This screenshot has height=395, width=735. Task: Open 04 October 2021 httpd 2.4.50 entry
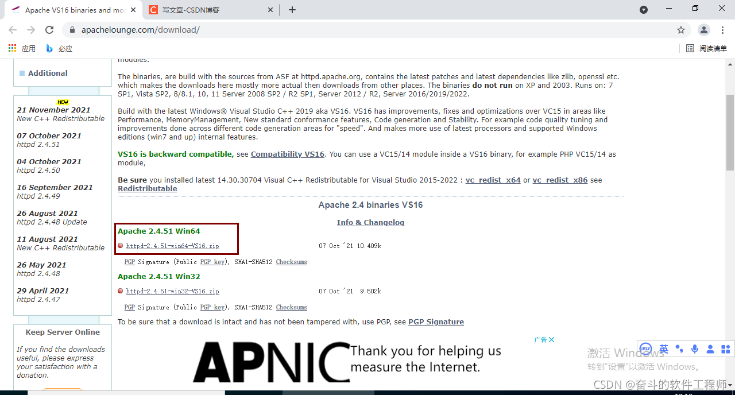(49, 166)
